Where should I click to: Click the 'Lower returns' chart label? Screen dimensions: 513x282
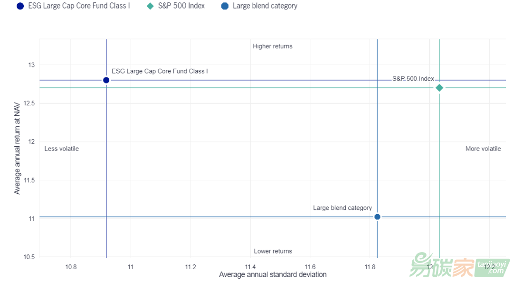pyautogui.click(x=273, y=251)
